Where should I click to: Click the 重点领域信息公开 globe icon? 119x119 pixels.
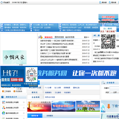4,113
